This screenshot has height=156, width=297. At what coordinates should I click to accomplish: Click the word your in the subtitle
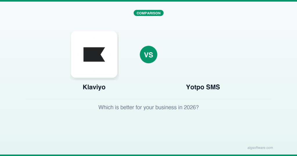tap(148, 107)
